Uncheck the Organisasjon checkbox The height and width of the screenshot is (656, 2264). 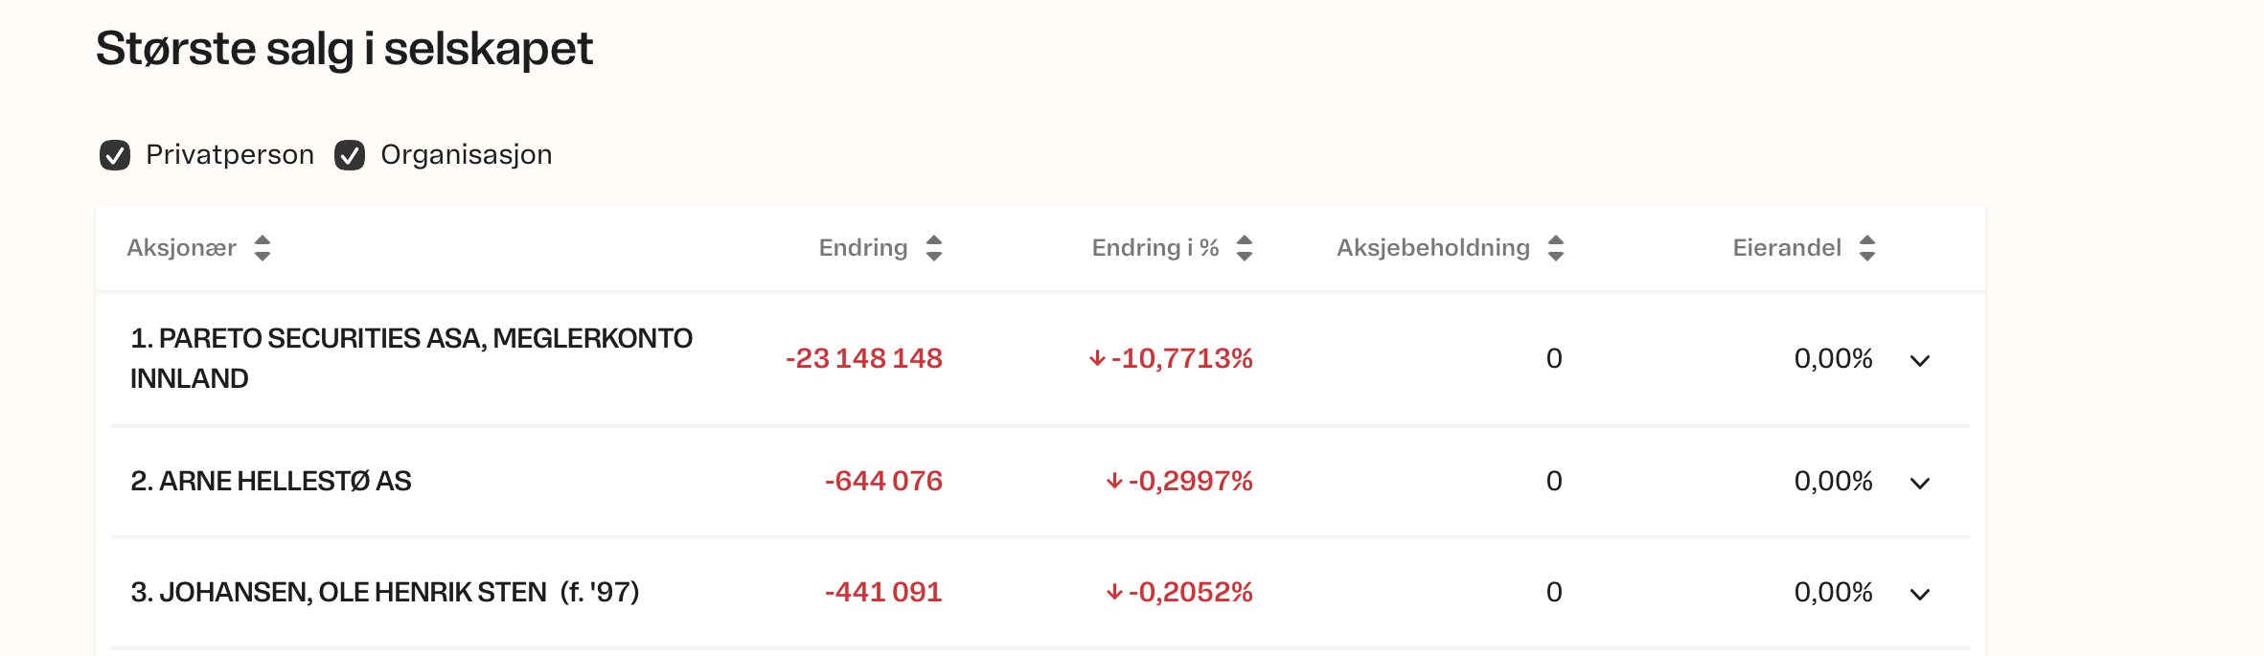(350, 155)
